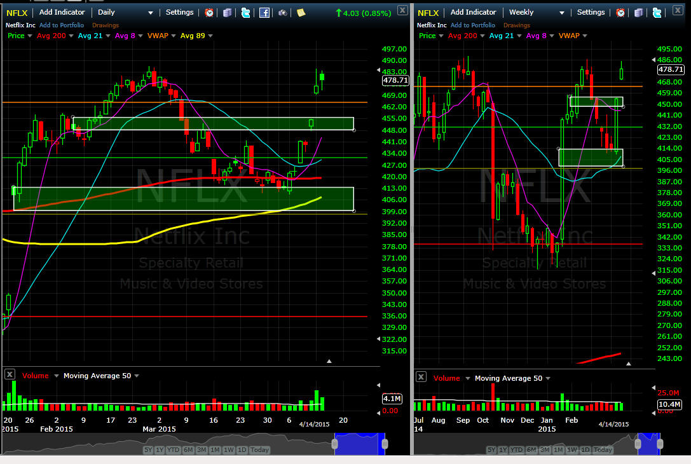Click Moving Average 50 label in Weekly chart
Screen dimensions: 691x464
(x=509, y=378)
